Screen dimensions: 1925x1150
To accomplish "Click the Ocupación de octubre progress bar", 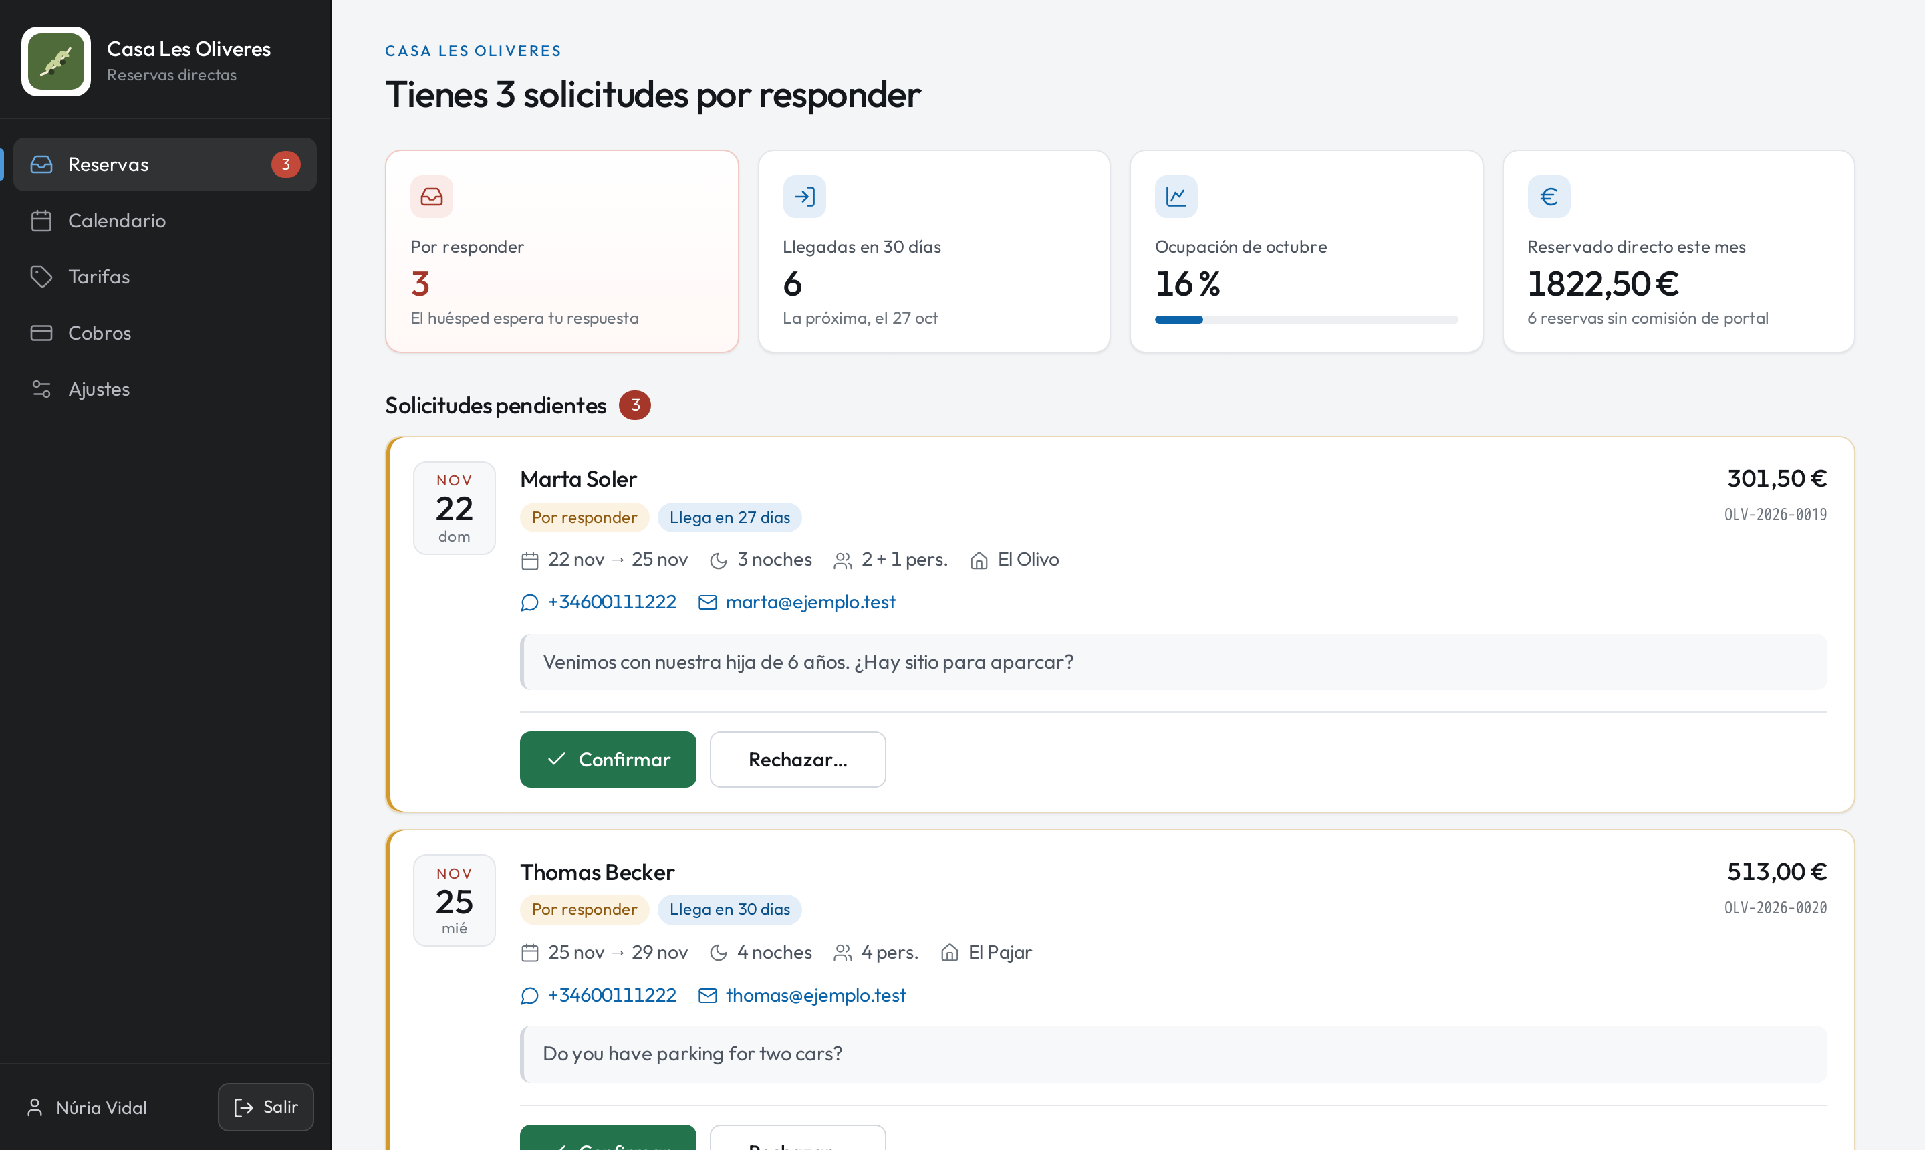I will (x=1306, y=320).
